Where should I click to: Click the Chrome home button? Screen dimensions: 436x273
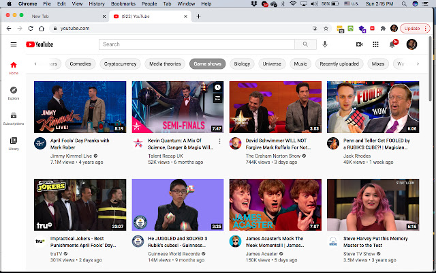[x=42, y=29]
